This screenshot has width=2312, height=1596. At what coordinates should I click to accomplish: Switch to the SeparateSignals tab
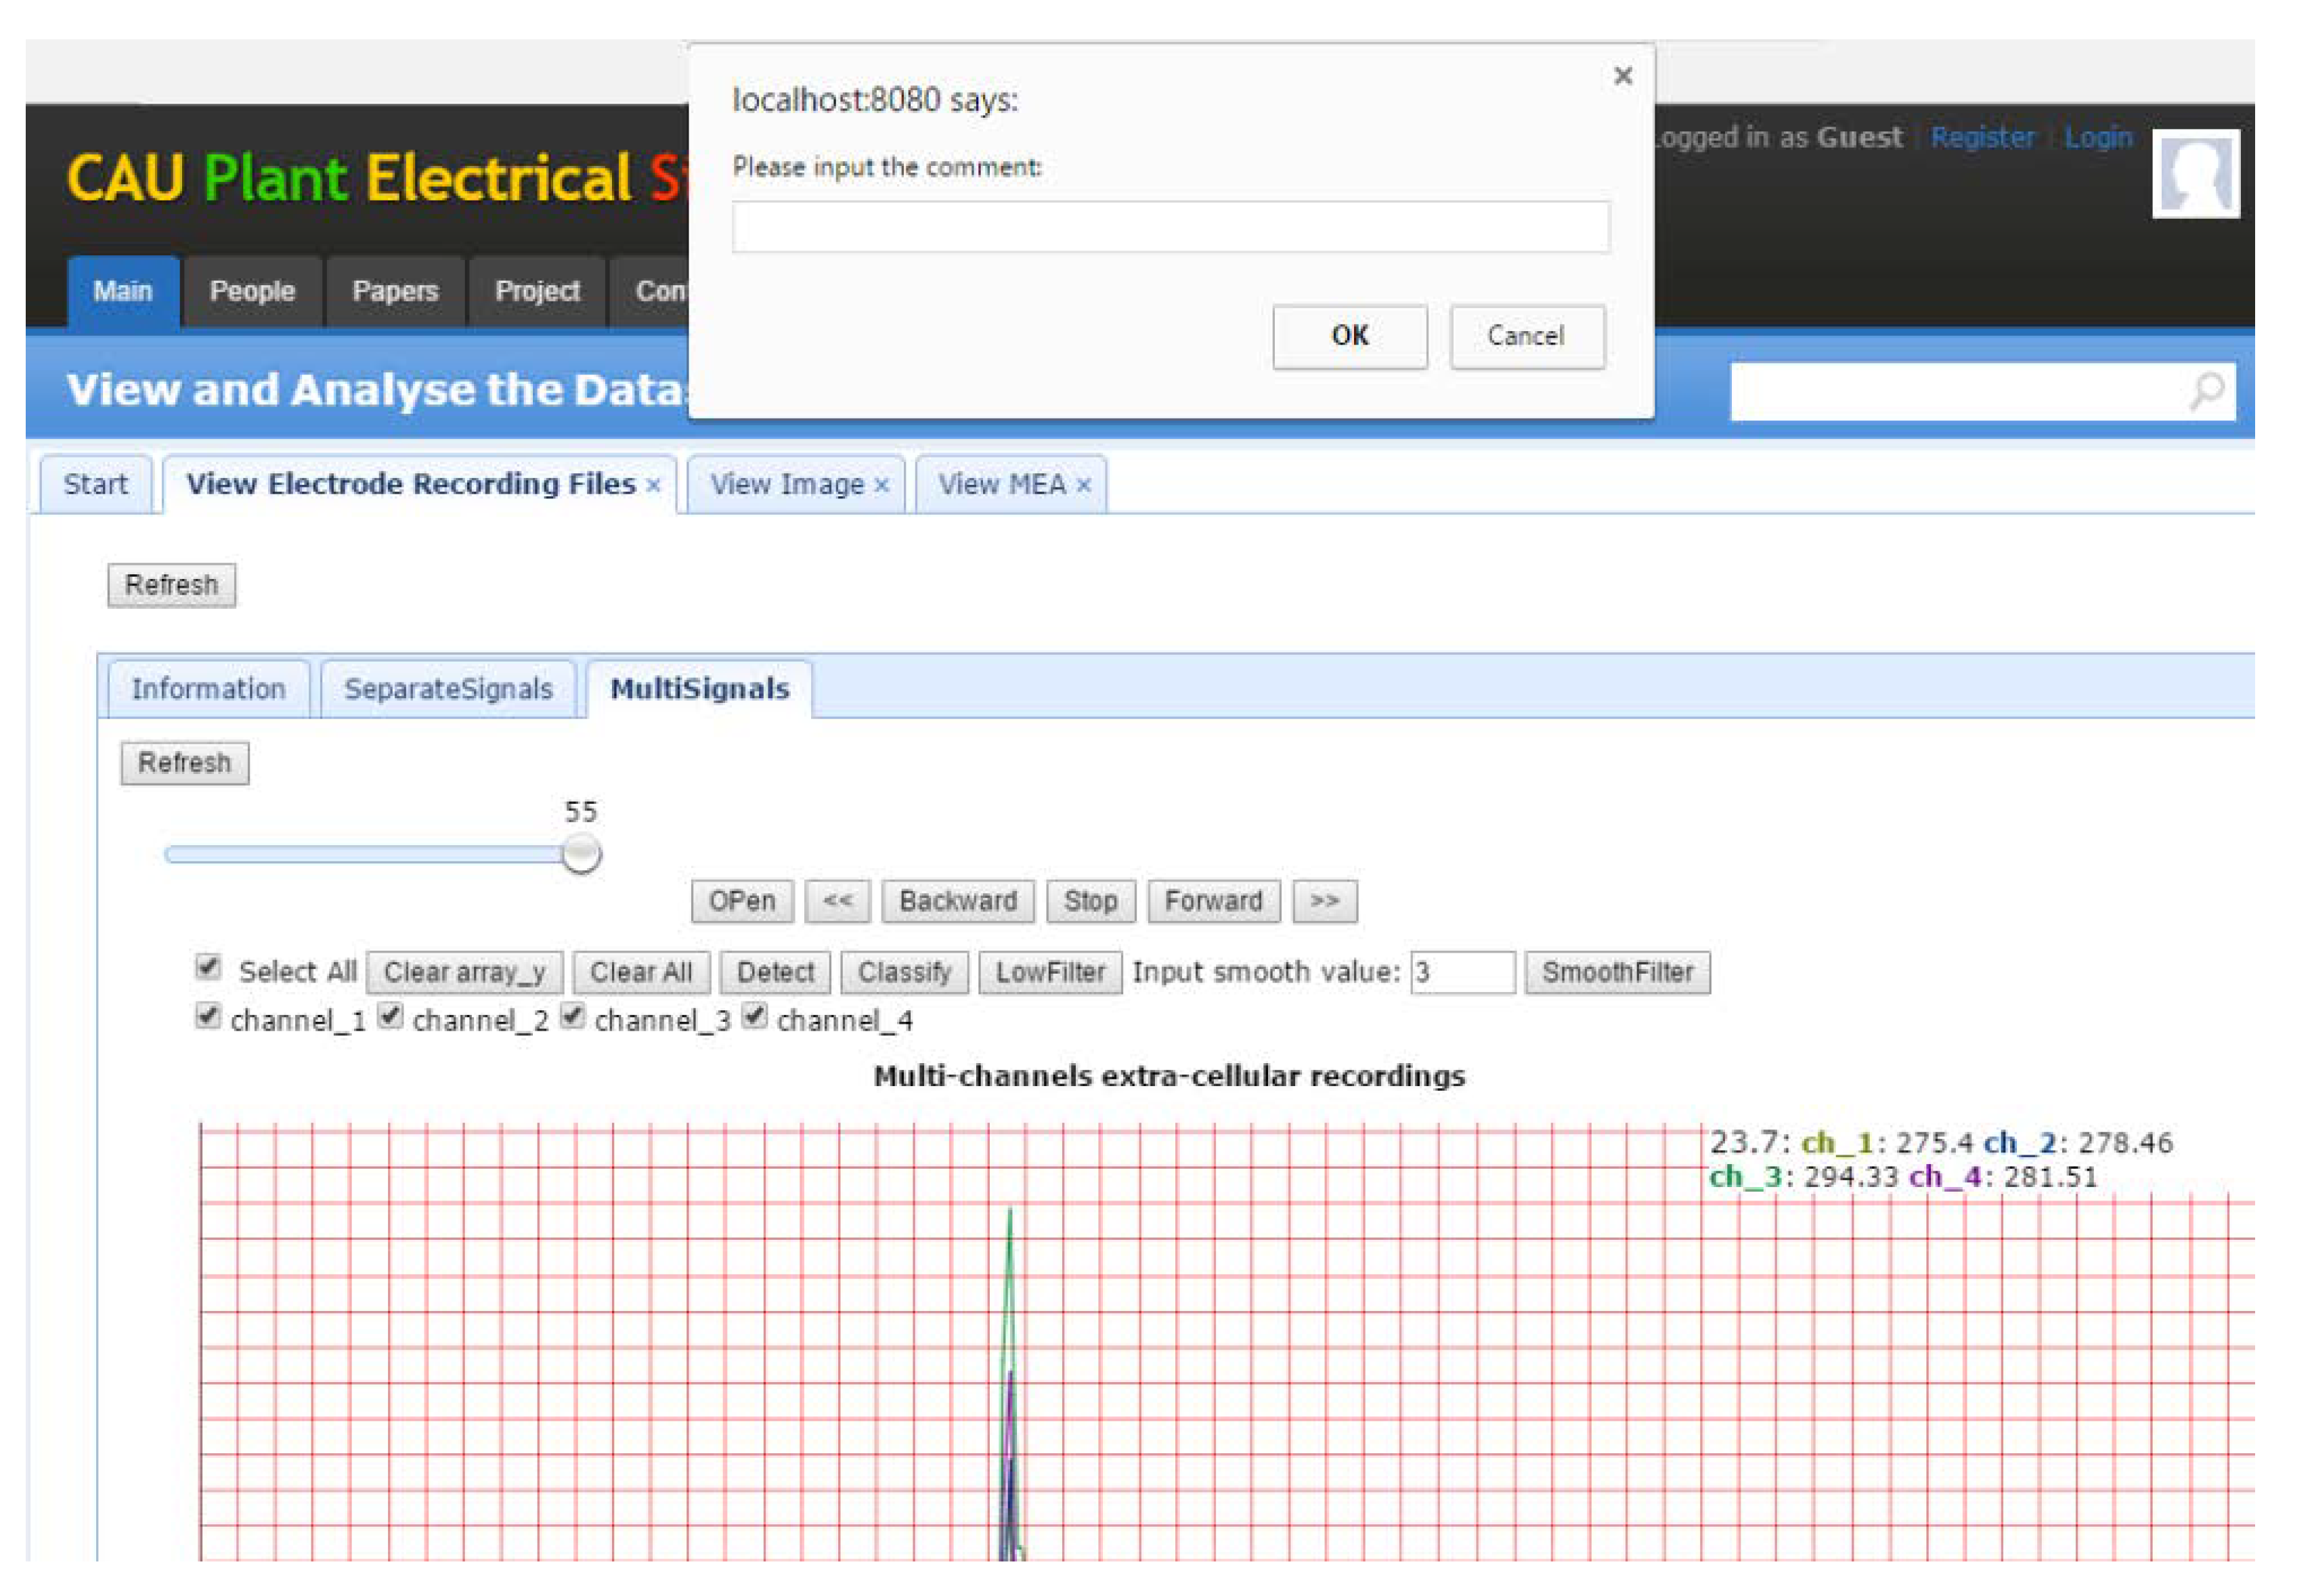pos(448,689)
